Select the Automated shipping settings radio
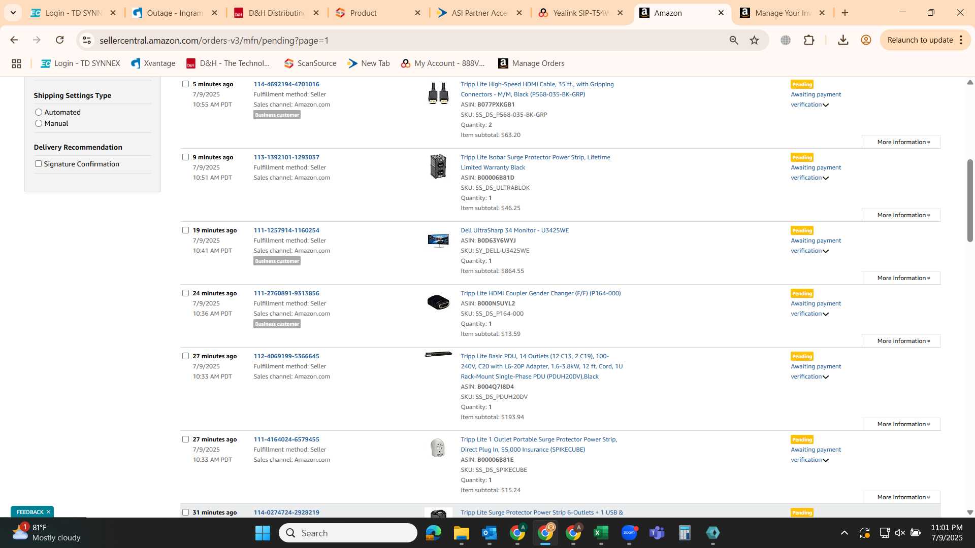Screen dimensions: 975x548 click(39, 112)
